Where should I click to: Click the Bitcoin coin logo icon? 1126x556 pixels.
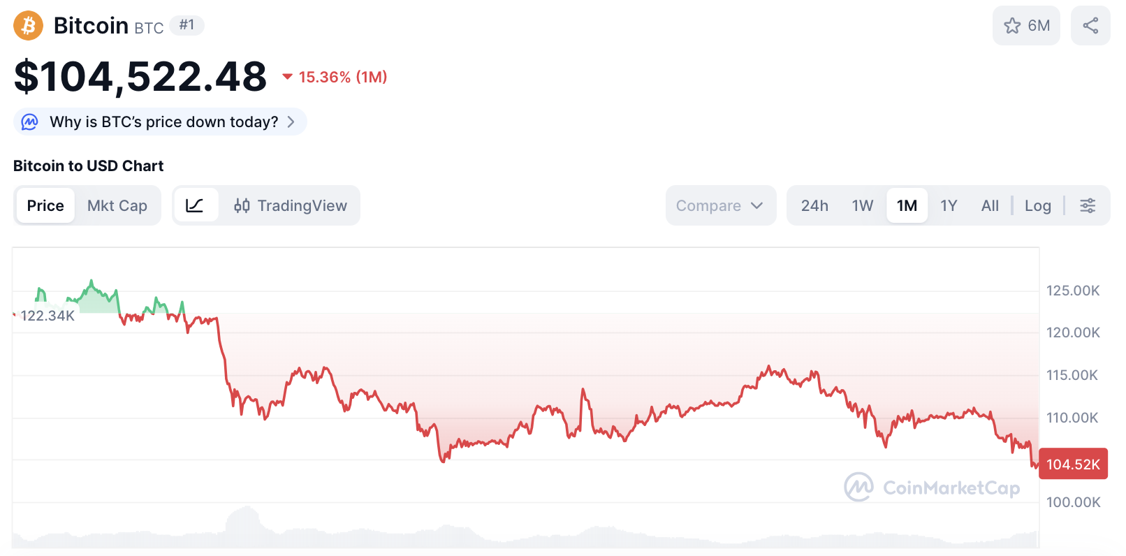point(28,25)
